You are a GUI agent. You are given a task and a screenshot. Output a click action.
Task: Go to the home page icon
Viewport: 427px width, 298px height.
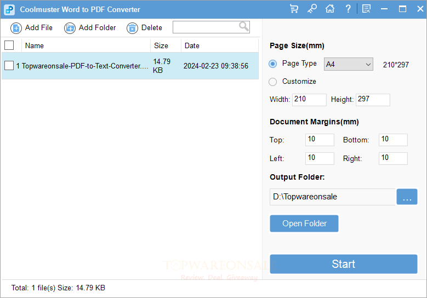pos(330,9)
